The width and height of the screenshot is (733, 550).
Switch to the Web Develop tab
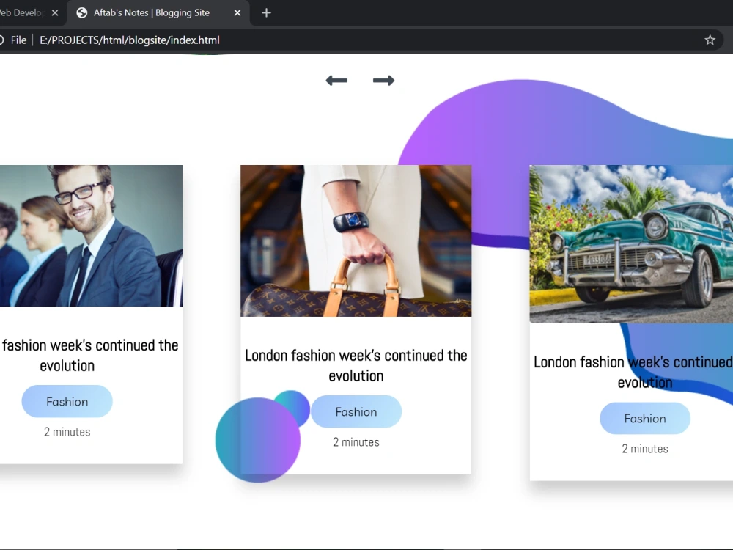22,13
